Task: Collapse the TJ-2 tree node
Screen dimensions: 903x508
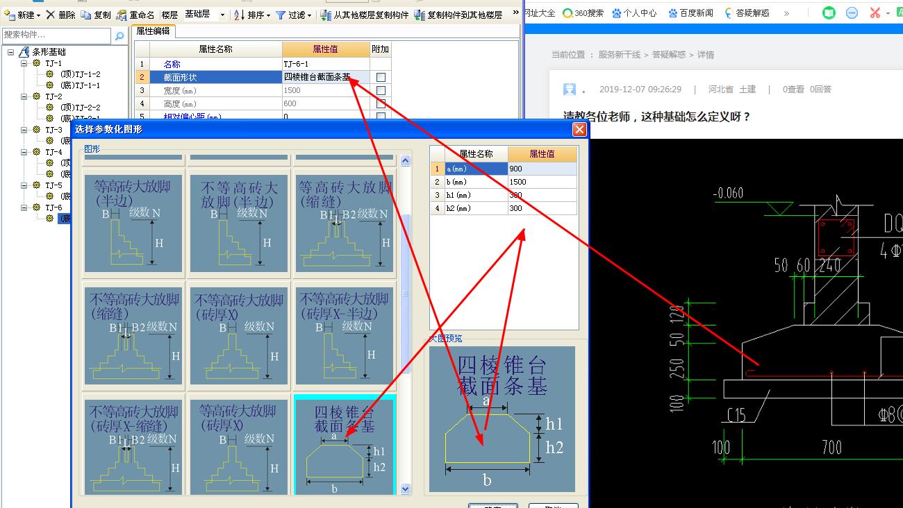Action: click(x=24, y=96)
